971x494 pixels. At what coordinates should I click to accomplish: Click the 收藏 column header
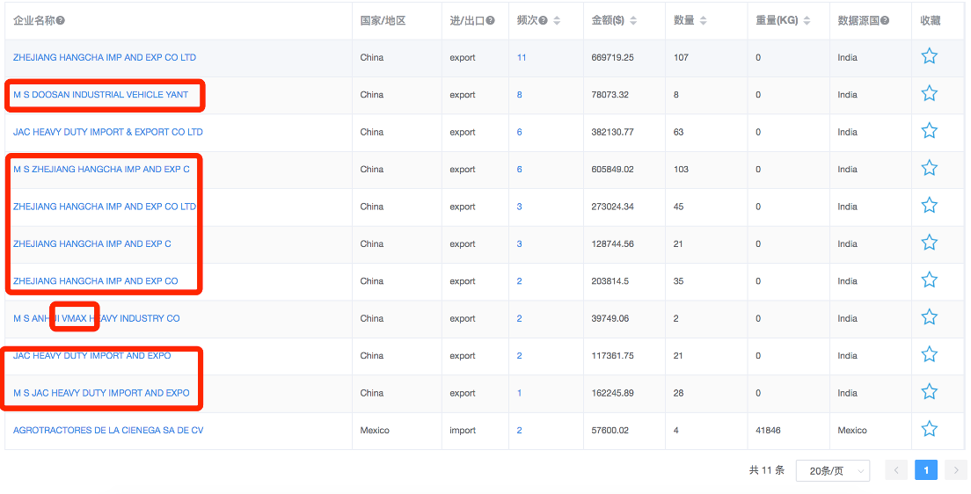click(931, 20)
